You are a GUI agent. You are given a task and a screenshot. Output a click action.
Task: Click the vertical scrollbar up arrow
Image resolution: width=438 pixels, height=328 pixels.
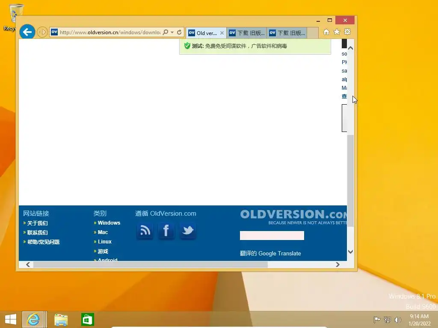(x=351, y=48)
